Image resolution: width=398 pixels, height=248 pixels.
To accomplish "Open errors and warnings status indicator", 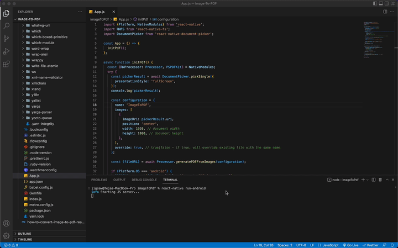I will click(11, 245).
